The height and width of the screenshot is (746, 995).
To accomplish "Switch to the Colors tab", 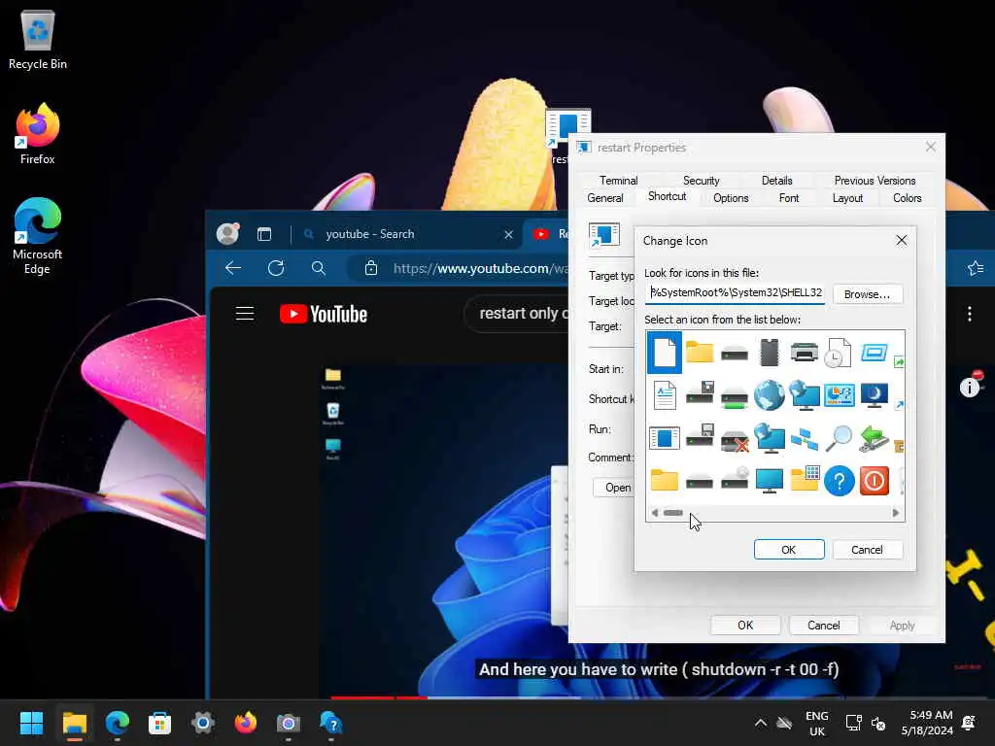I will 907,198.
